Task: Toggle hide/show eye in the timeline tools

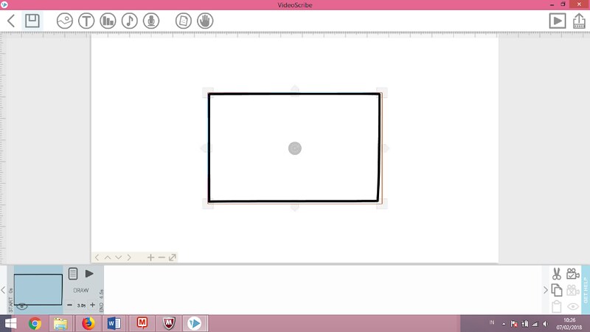Action: (x=573, y=306)
